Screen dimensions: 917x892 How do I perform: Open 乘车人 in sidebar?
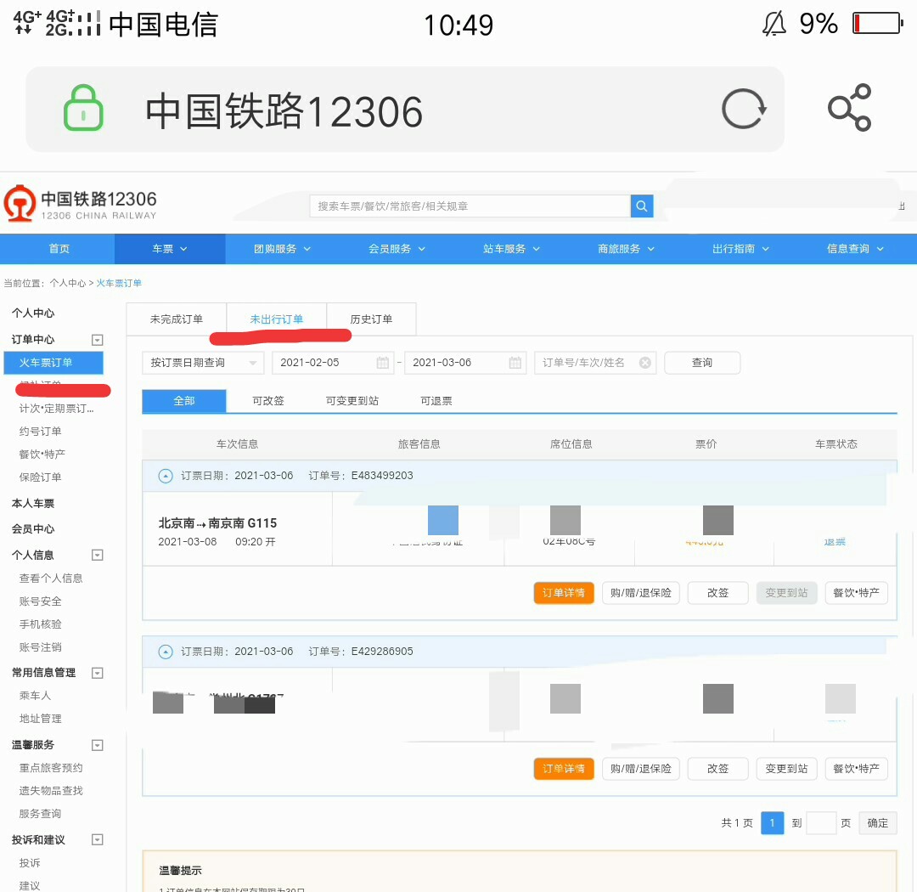tap(35, 696)
